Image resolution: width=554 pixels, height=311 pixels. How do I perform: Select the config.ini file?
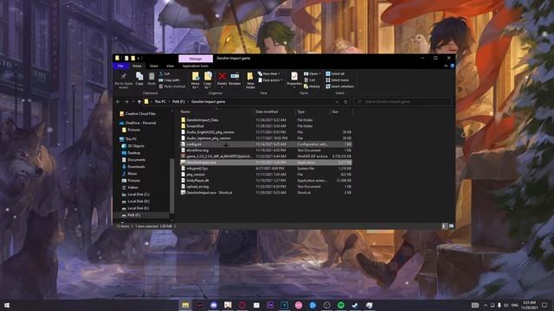266,144
